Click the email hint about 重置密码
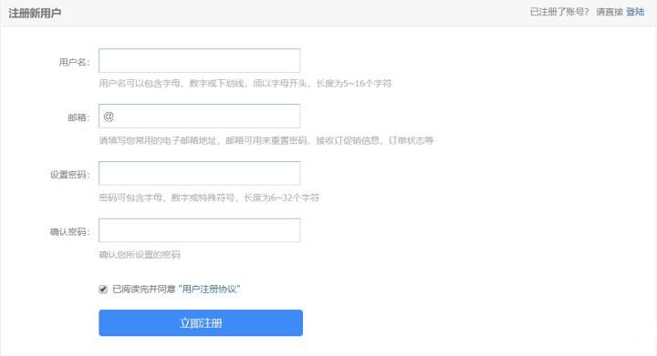Screen dimensions: 657x356 tap(266, 140)
